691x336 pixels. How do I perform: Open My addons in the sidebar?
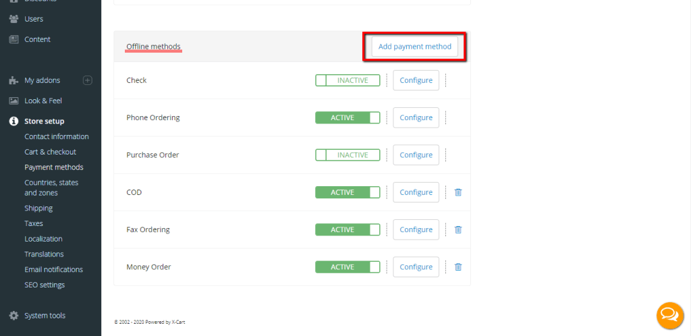(43, 80)
